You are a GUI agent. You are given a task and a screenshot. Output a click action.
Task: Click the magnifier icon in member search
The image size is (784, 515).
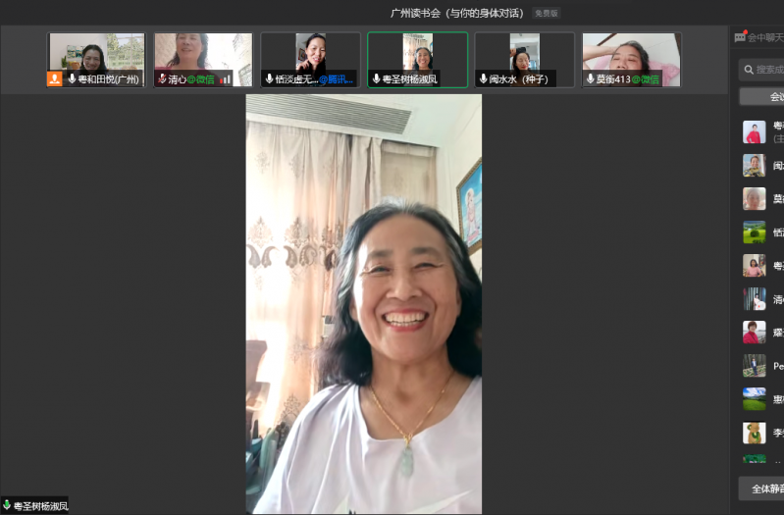tap(750, 70)
